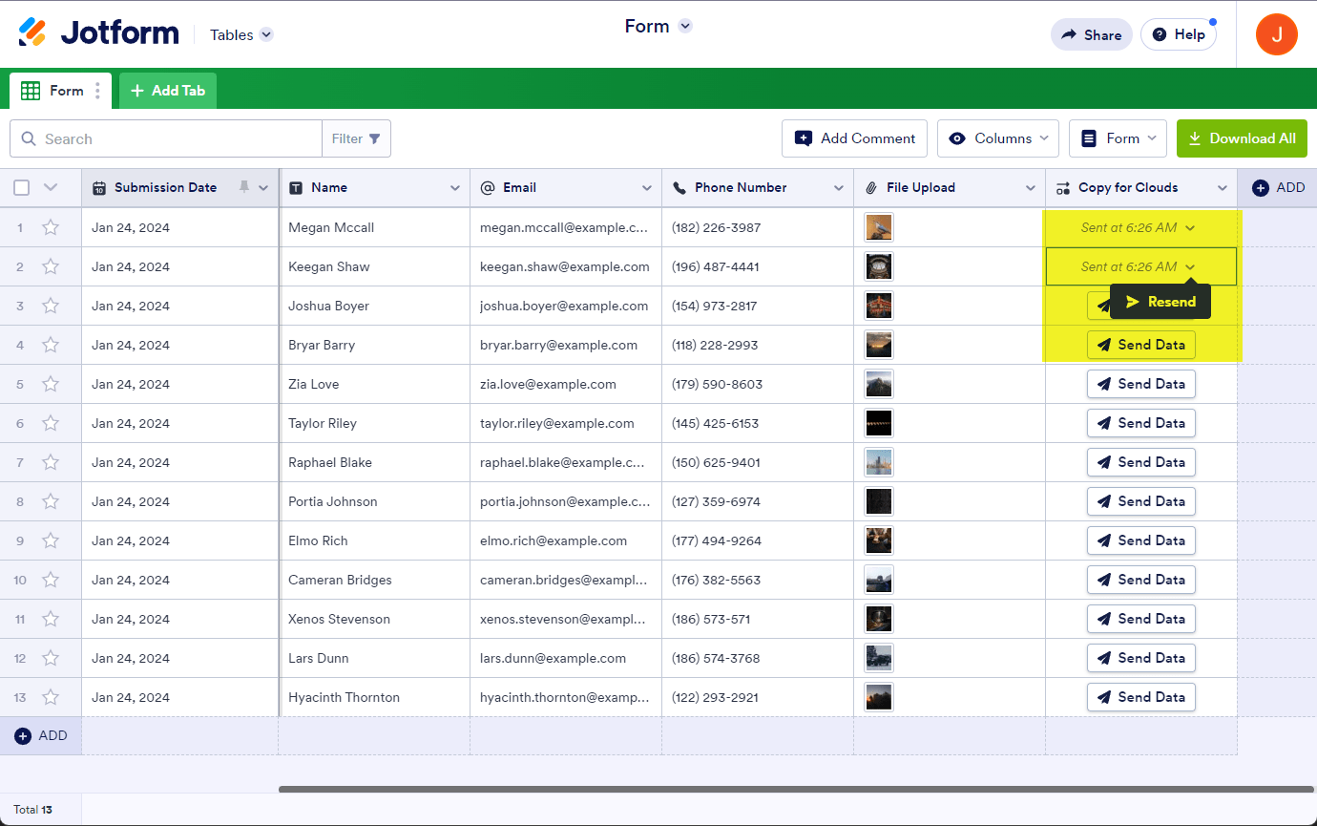Star the Megan Mccall row
Screen dimensions: 1317x826
(51, 227)
